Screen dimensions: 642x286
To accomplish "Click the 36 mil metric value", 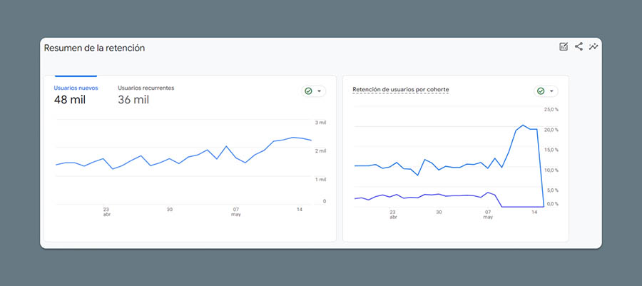I will 133,101.
